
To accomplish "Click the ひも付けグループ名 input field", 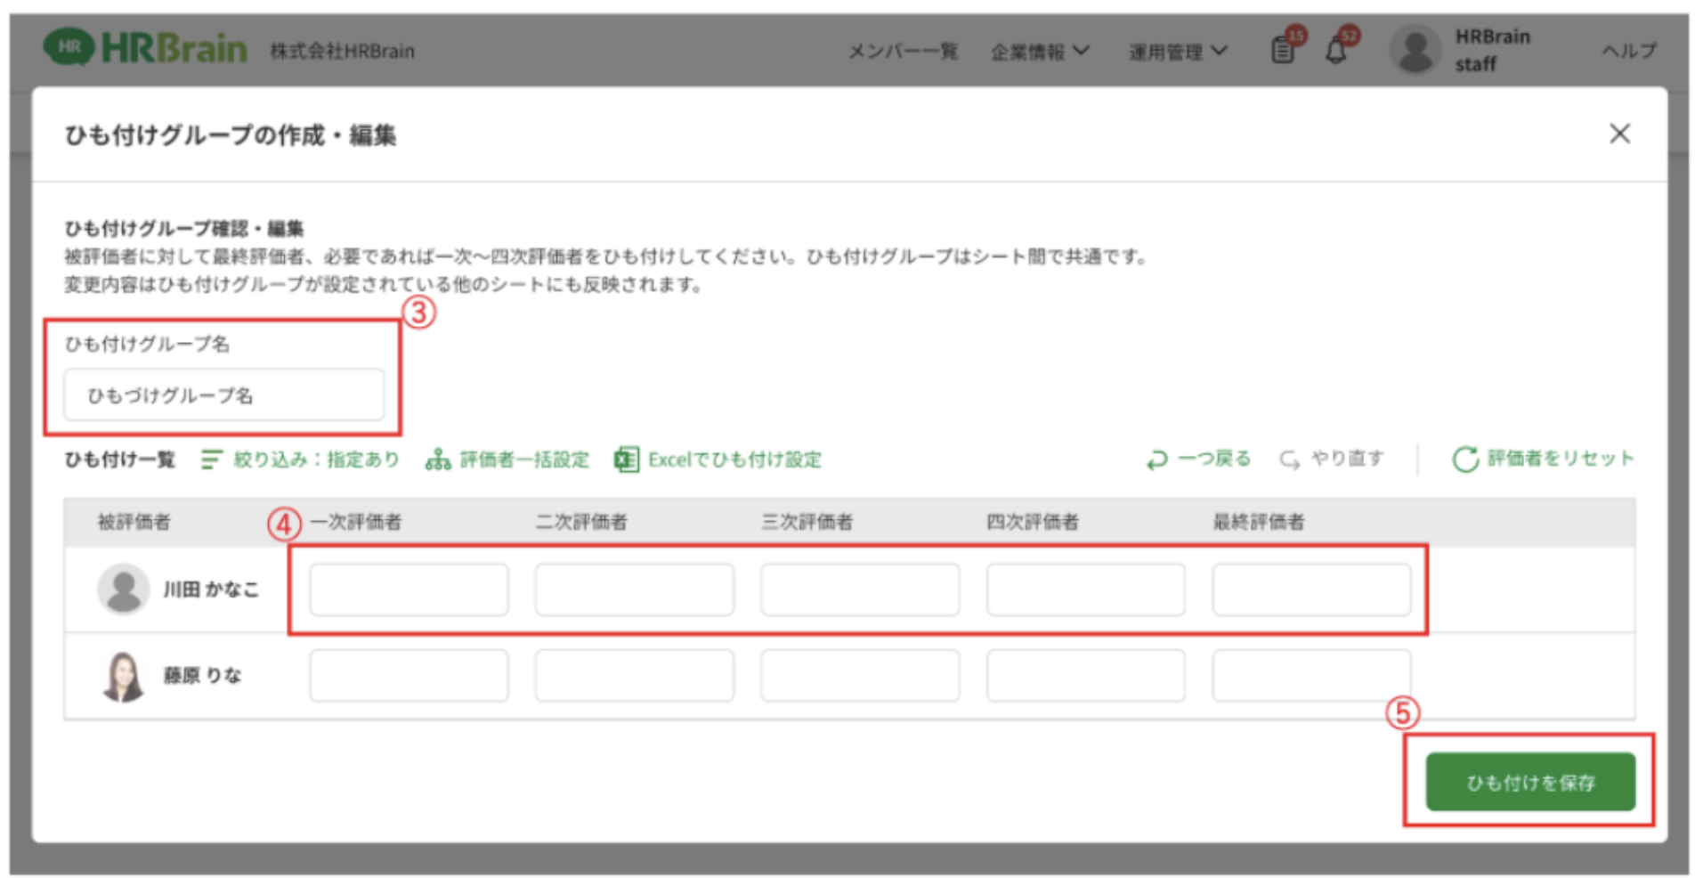I will coord(223,395).
